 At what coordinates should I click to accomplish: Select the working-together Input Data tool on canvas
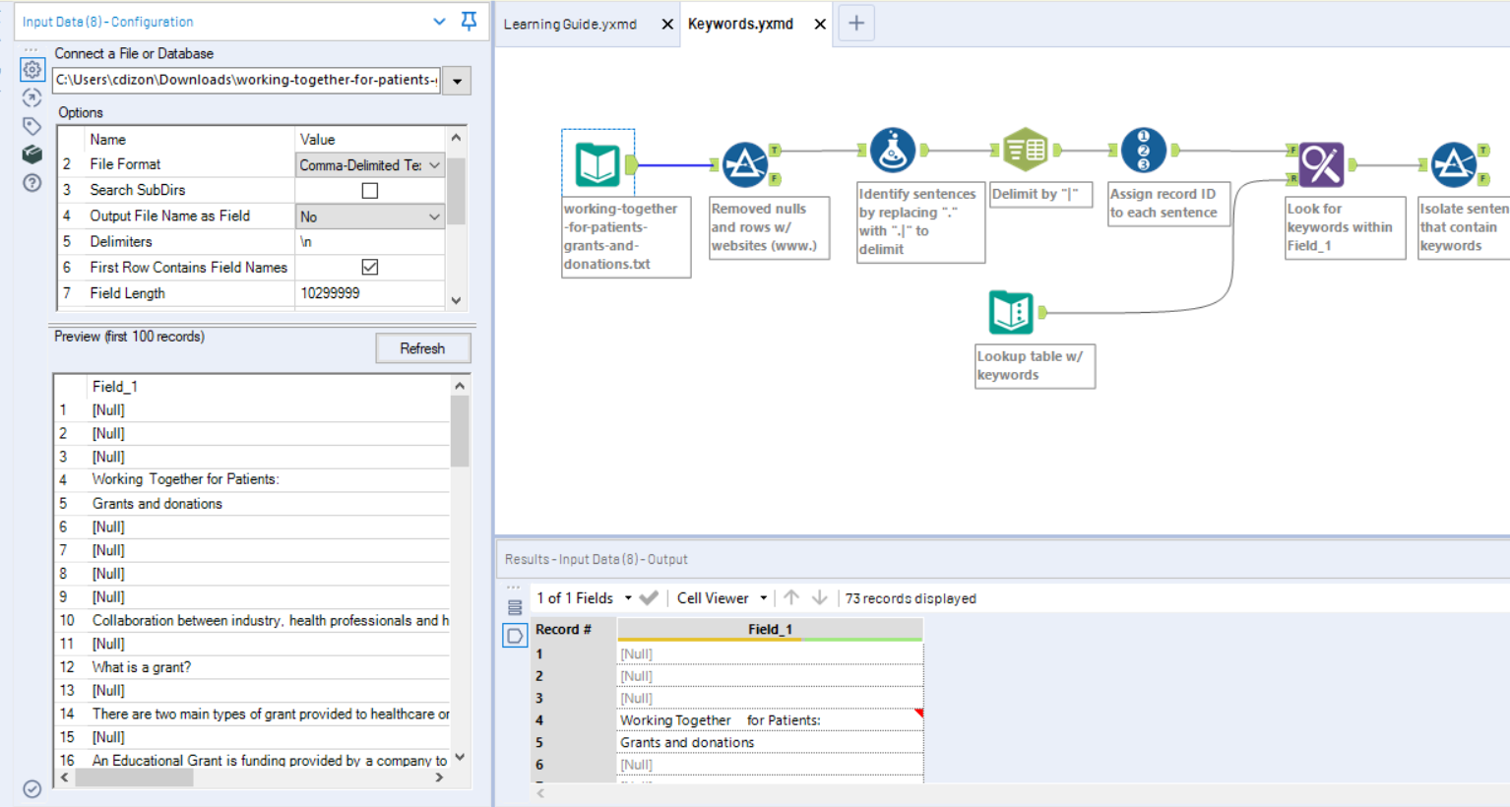598,163
